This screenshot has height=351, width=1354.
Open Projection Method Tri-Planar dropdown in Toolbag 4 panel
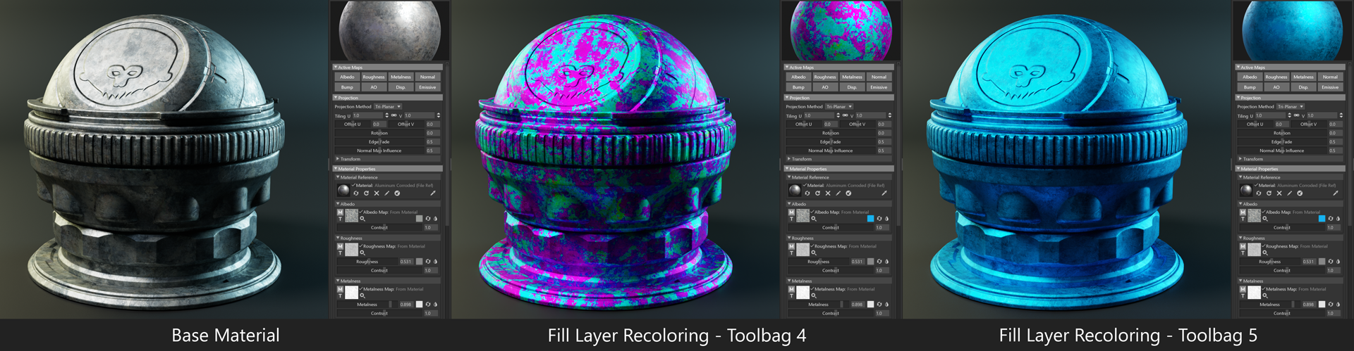(838, 107)
